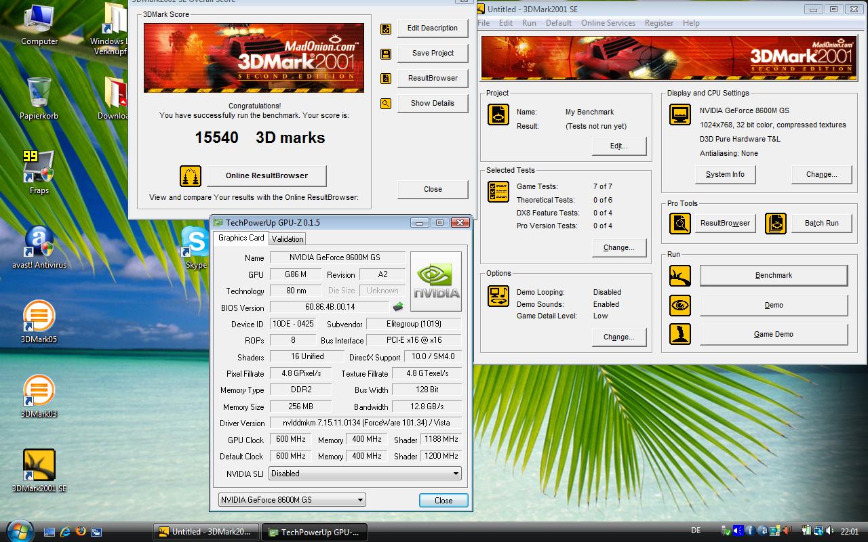Image resolution: width=868 pixels, height=542 pixels.
Task: Open the Computer desktop icon
Action: click(x=39, y=24)
